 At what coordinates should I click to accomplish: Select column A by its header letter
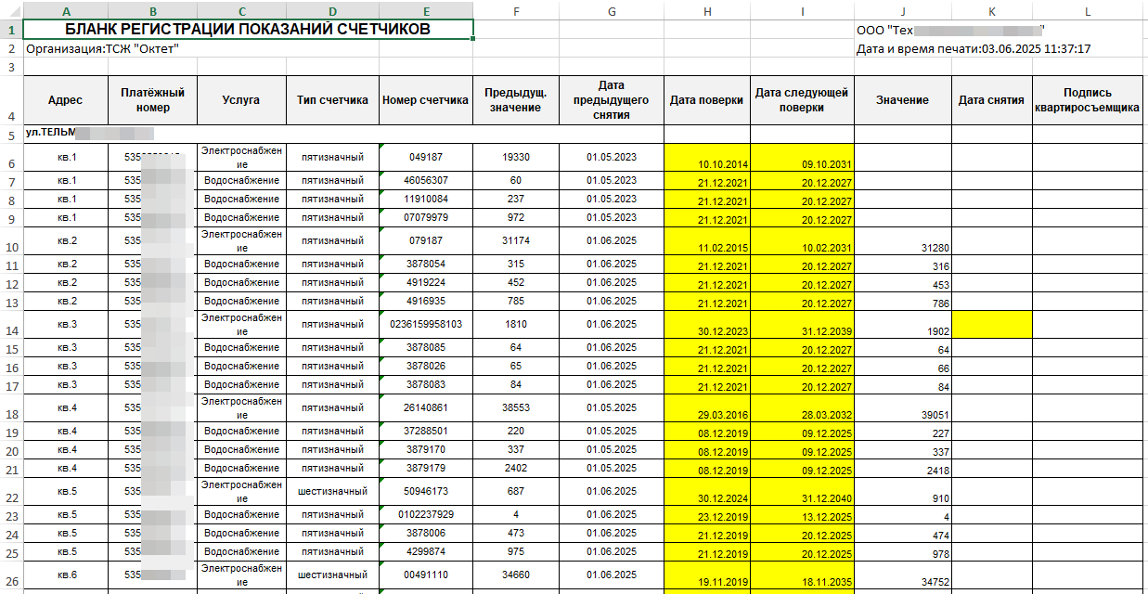65,11
